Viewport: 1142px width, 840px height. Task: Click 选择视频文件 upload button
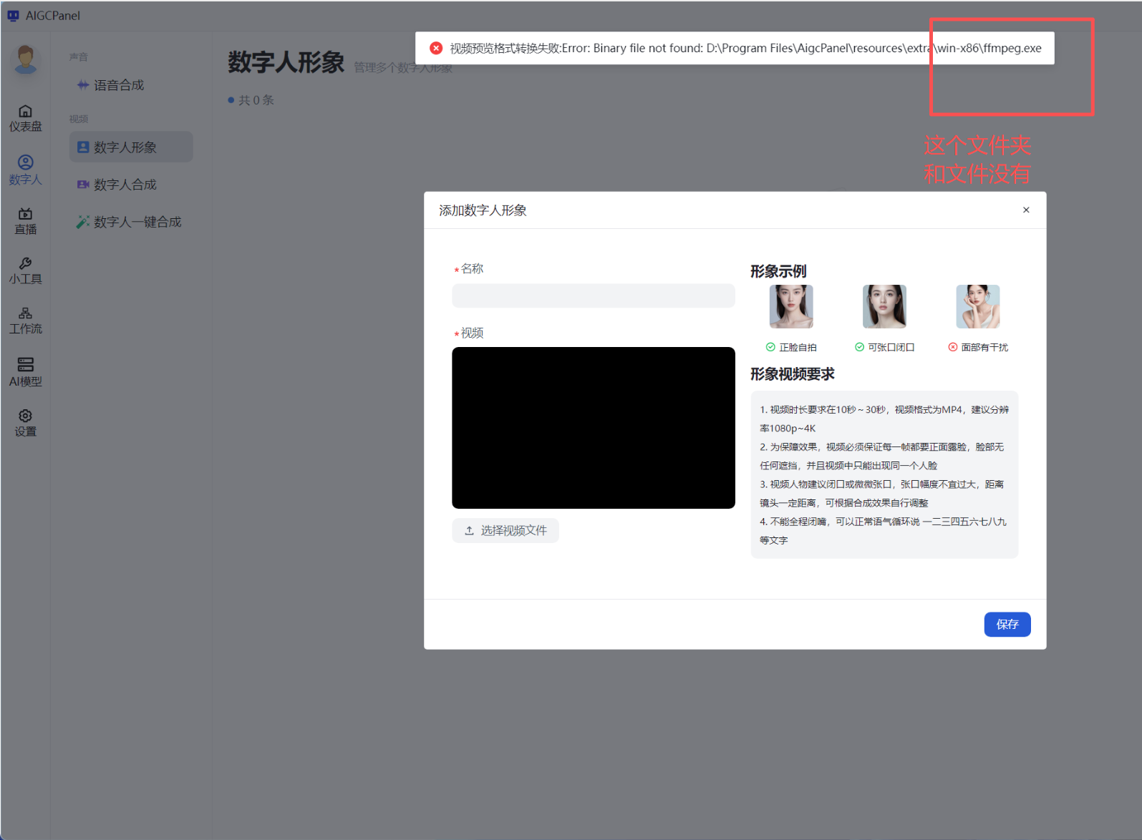tap(505, 530)
